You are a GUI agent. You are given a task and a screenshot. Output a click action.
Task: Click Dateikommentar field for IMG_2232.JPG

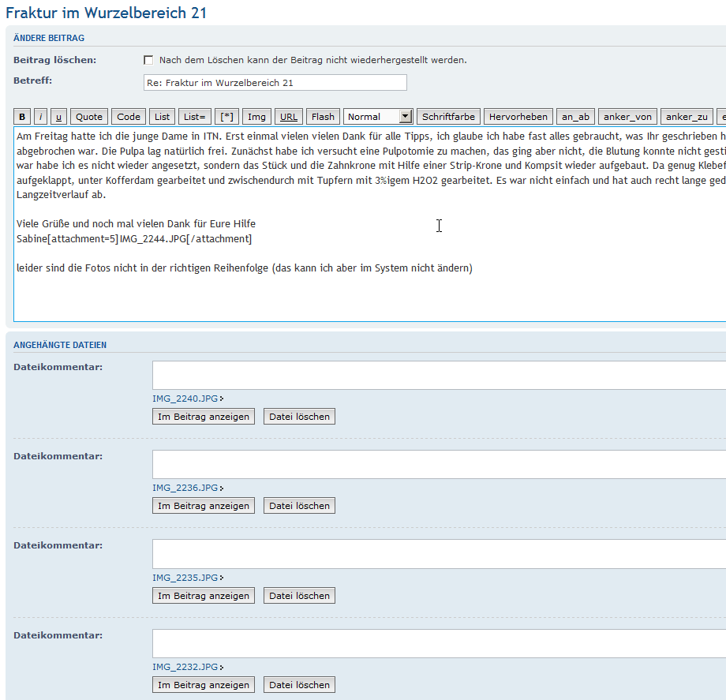click(439, 643)
